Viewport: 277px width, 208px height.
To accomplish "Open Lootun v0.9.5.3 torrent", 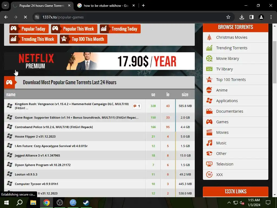I will pos(26,174).
